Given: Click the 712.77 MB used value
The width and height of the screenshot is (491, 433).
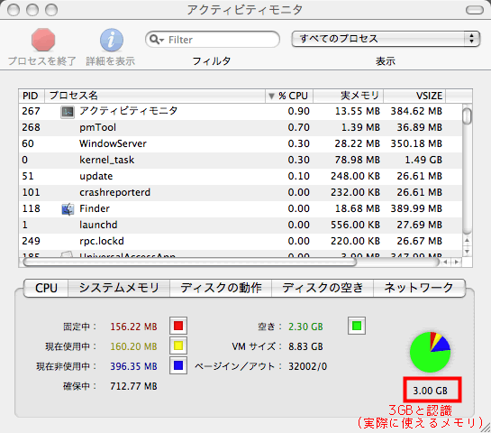Looking at the screenshot, I should (x=133, y=386).
